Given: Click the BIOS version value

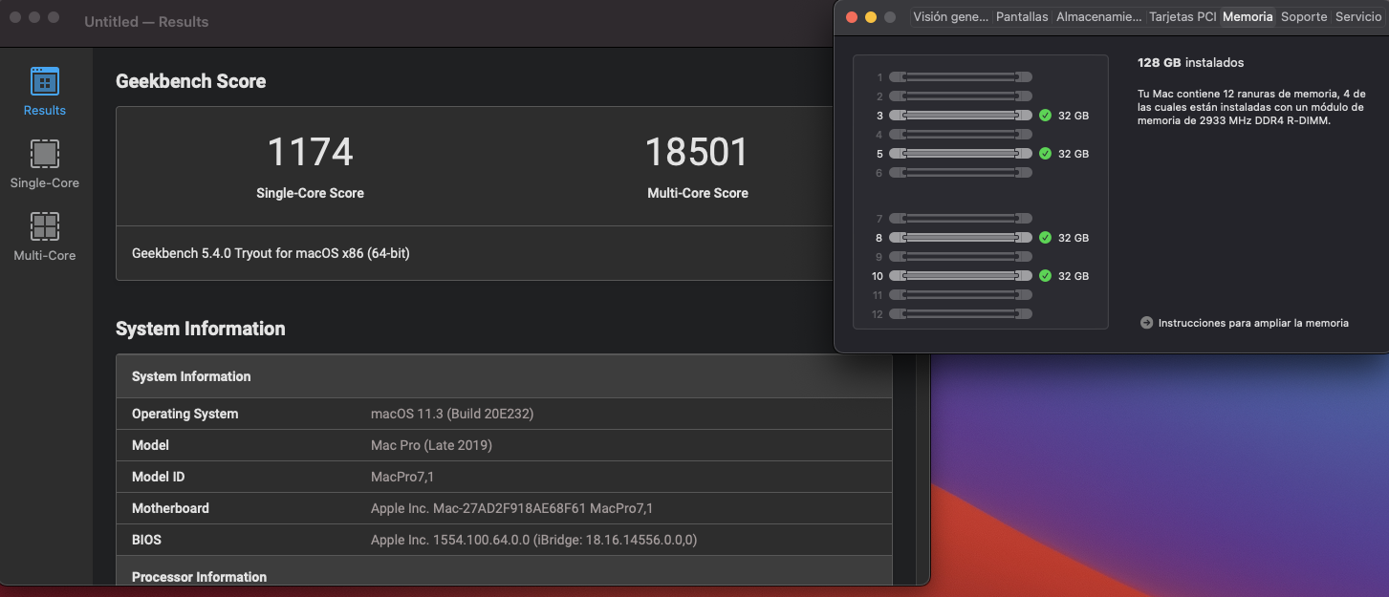Looking at the screenshot, I should 533,540.
